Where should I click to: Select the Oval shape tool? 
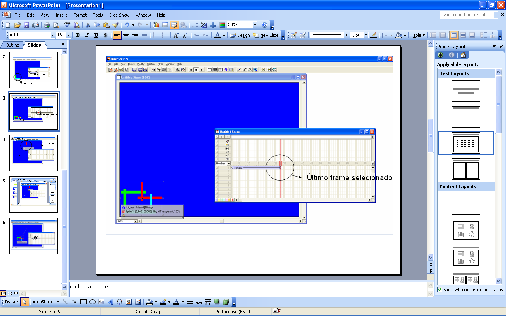(92, 302)
